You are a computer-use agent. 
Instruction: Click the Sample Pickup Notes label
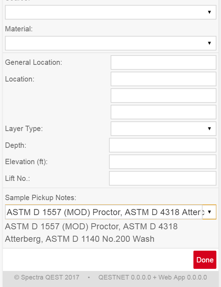tap(41, 198)
